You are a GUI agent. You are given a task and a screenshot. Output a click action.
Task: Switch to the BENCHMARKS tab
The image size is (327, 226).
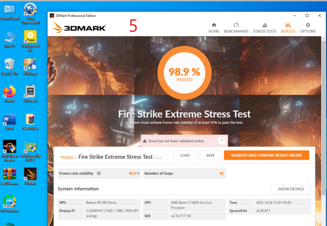(x=236, y=28)
